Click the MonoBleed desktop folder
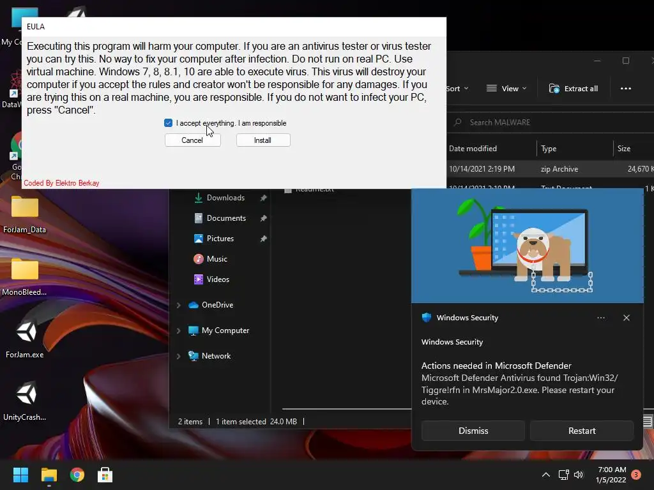The height and width of the screenshot is (490, 654). (25, 276)
